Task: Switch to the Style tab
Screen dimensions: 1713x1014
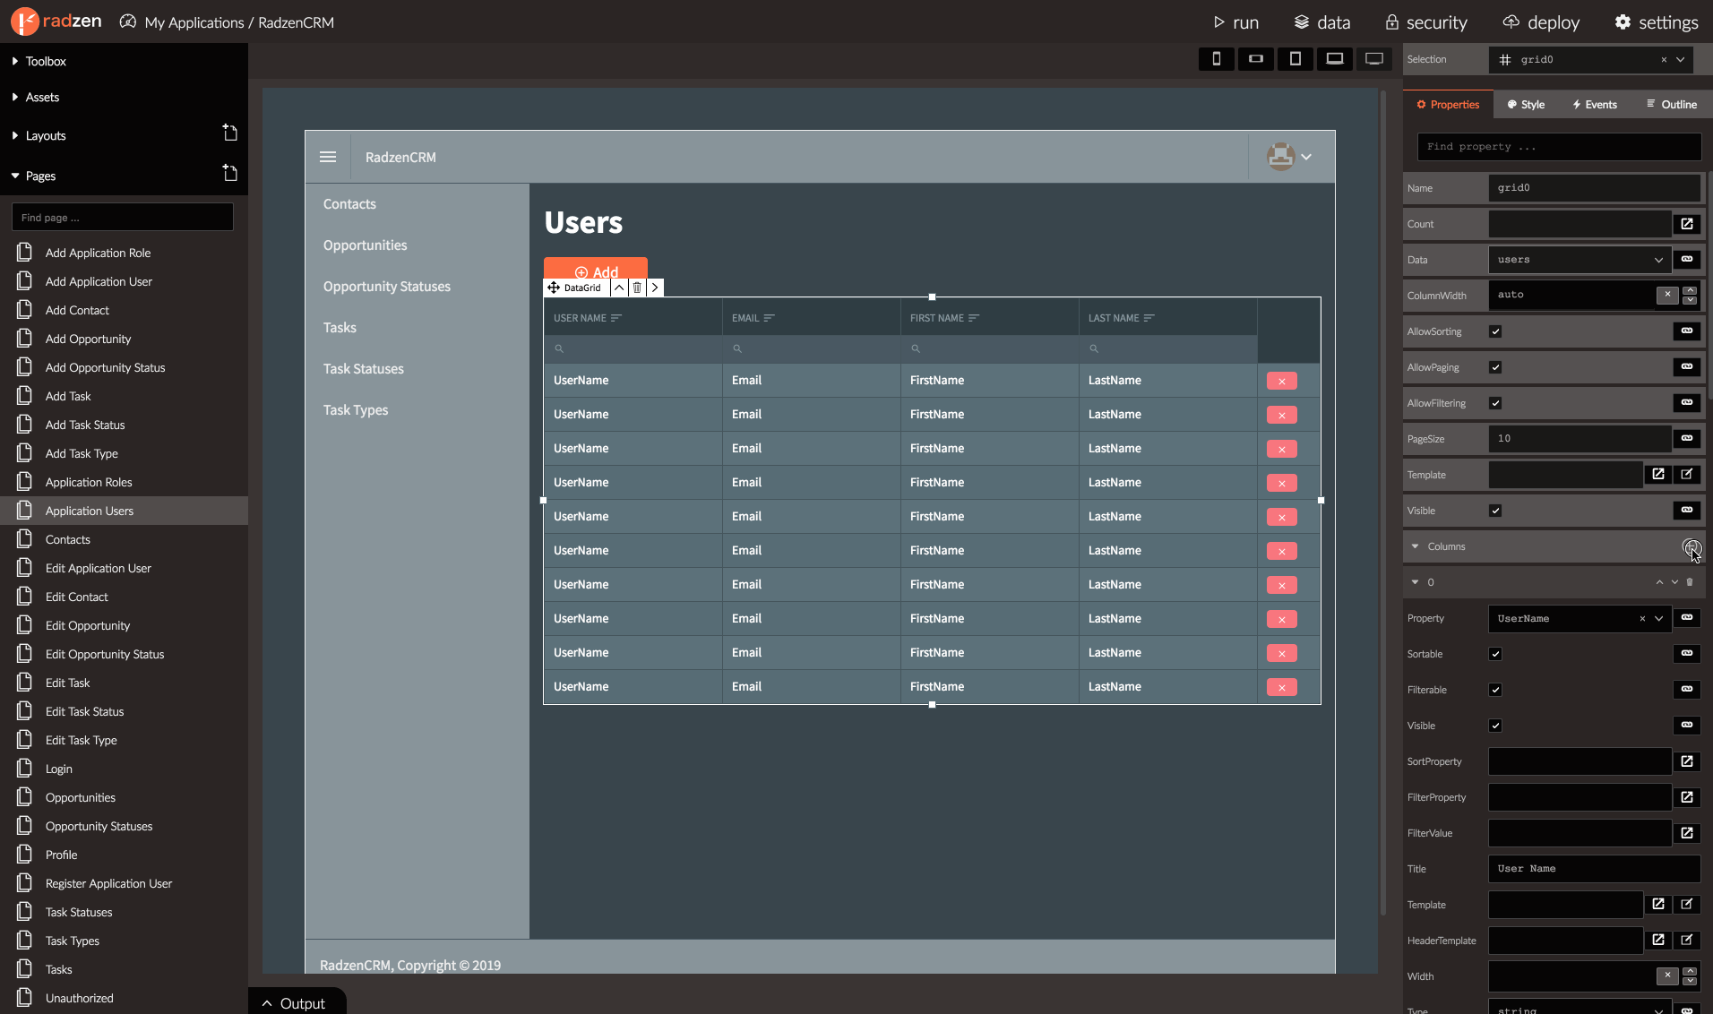Action: (1526, 104)
